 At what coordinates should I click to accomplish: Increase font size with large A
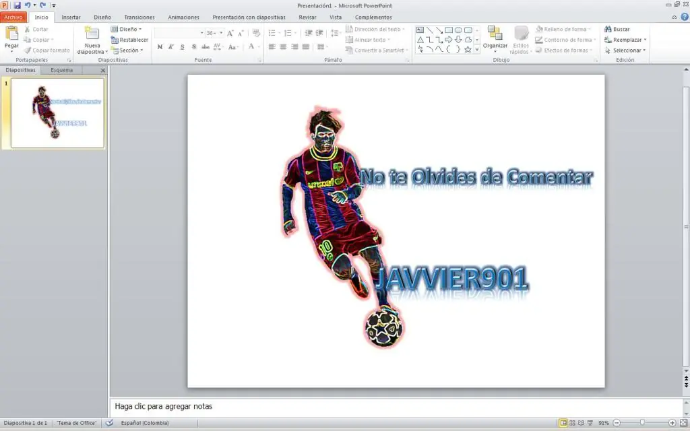point(230,33)
